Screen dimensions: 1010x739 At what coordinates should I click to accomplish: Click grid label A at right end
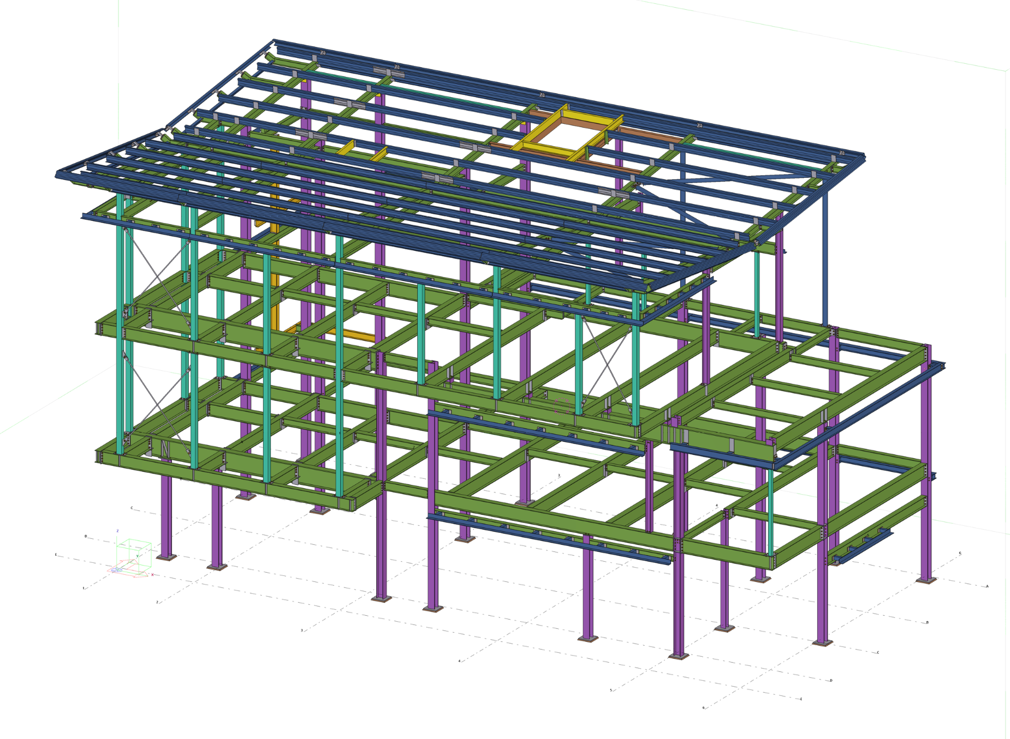987,586
